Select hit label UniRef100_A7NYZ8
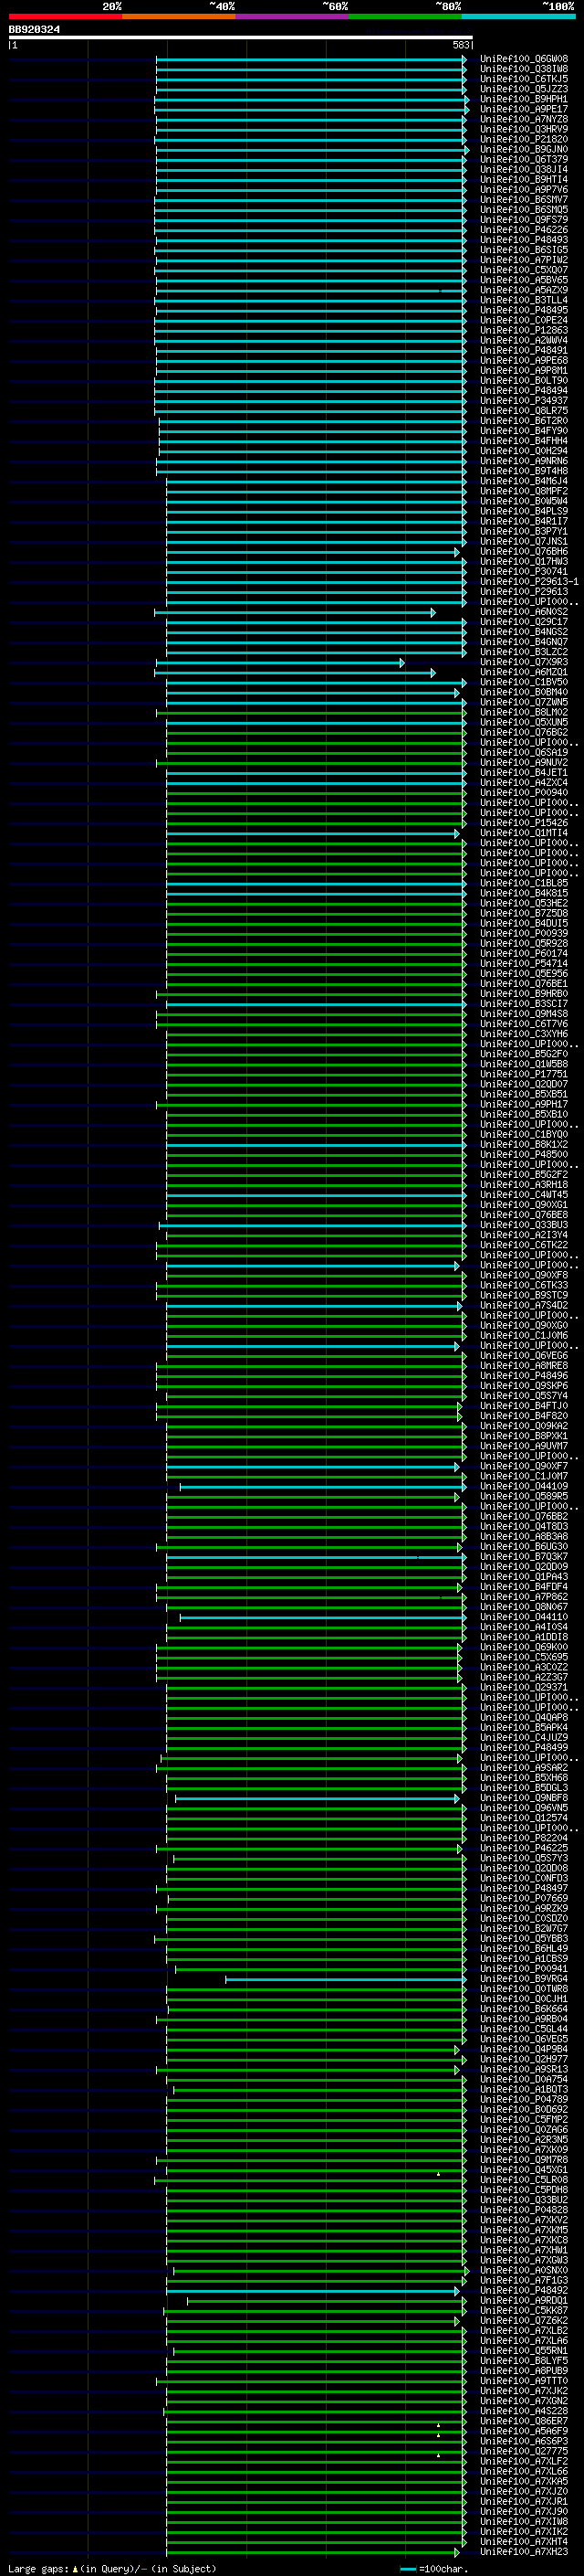 (x=524, y=119)
